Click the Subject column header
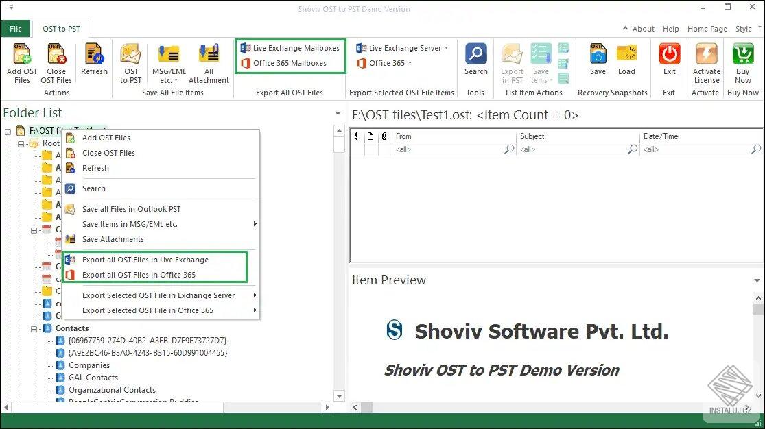 (578, 136)
